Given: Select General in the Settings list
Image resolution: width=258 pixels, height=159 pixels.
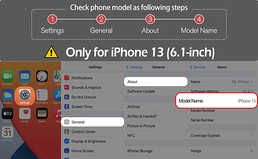Looking at the screenshot, I should (x=93, y=122).
